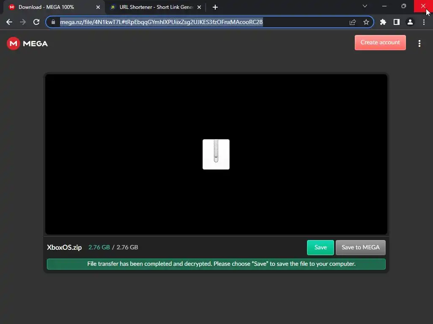
Task: Open the Chrome profile avatar
Action: (410, 22)
